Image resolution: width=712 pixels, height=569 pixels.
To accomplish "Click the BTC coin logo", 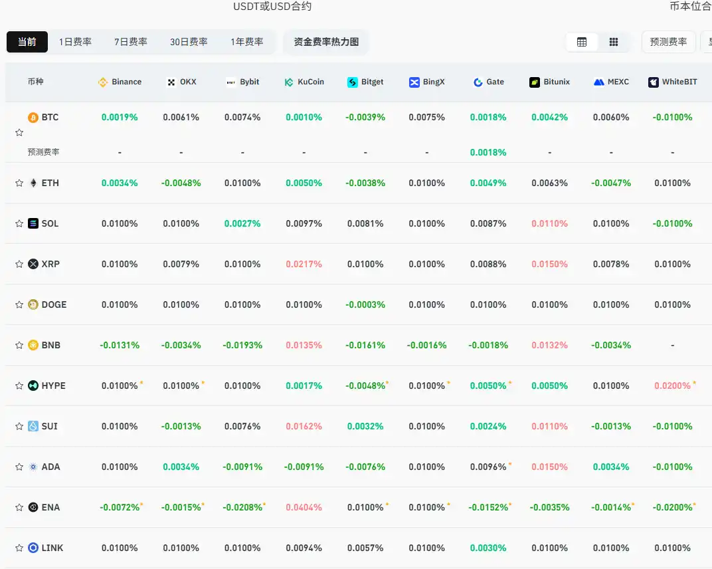I will point(33,118).
